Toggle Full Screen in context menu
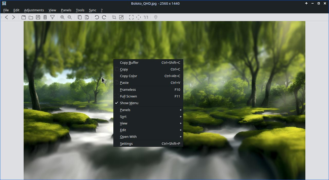 click(x=128, y=96)
